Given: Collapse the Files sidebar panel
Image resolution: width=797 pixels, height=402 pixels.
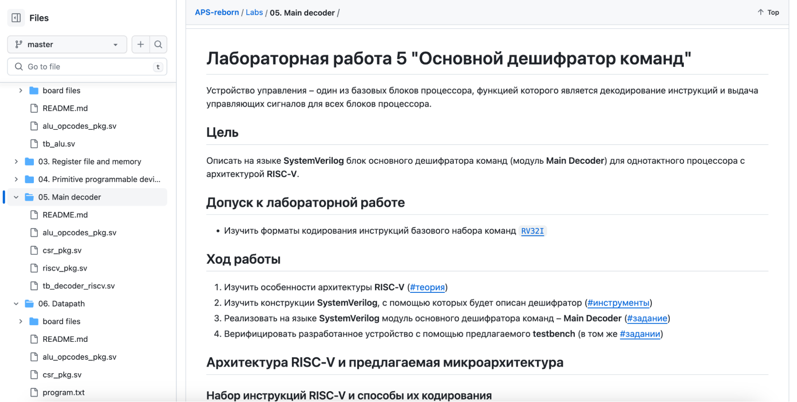Looking at the screenshot, I should point(16,18).
